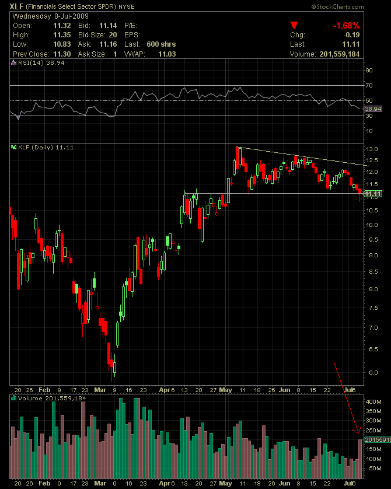Click the 38.94 RSI value tag on axis
Image resolution: width=391 pixels, height=489 pixels.
coord(373,109)
